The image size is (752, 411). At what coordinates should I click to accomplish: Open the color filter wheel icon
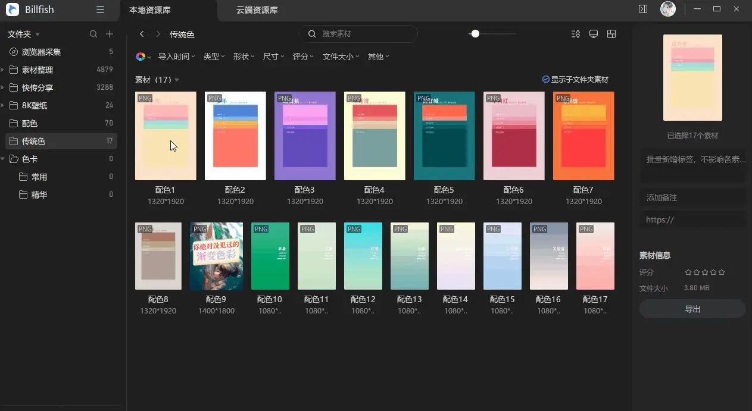point(141,57)
